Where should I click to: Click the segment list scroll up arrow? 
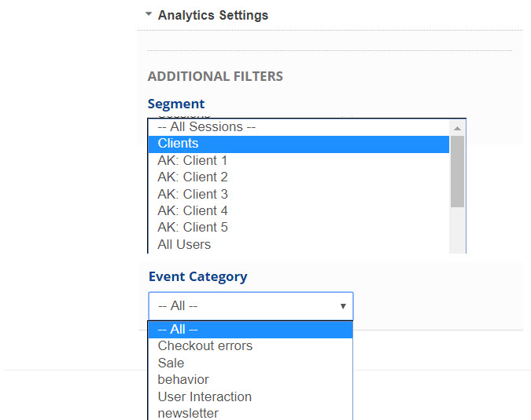(x=457, y=128)
